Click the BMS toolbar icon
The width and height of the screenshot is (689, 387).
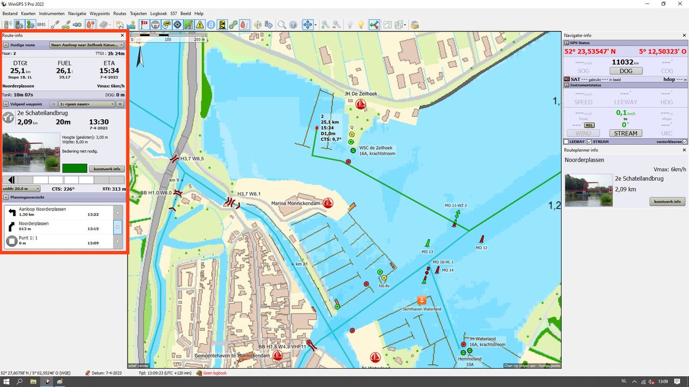coord(41,25)
